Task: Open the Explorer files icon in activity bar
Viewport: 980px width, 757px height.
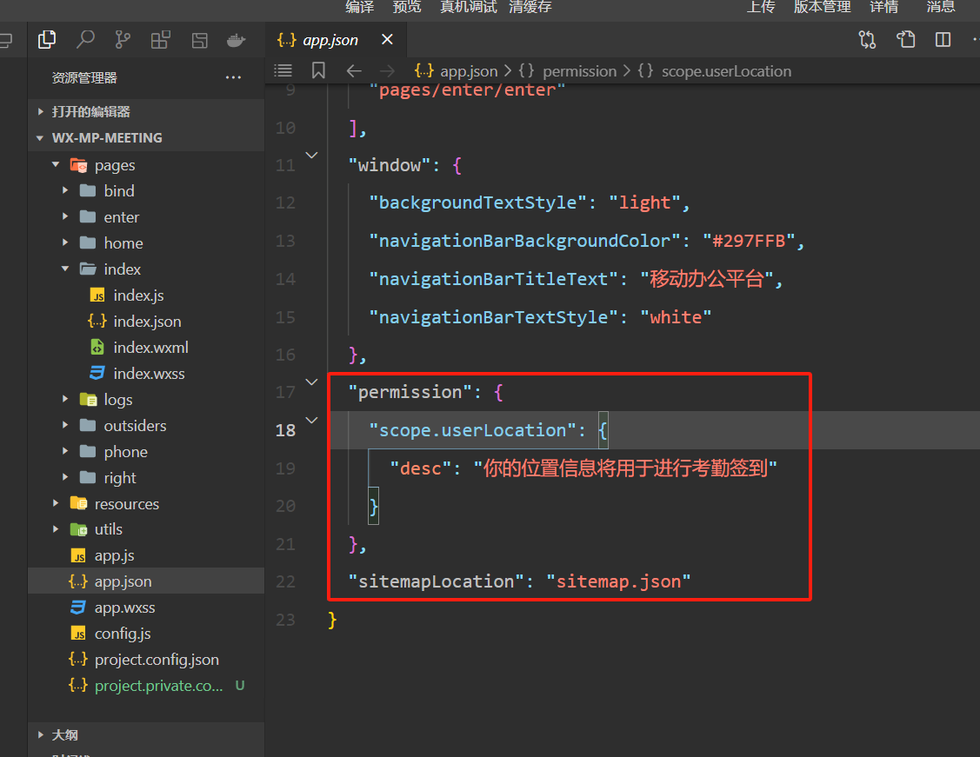Action: click(x=47, y=39)
